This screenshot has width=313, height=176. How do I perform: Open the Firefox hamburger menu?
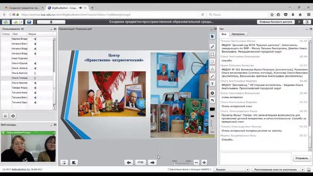(x=309, y=15)
